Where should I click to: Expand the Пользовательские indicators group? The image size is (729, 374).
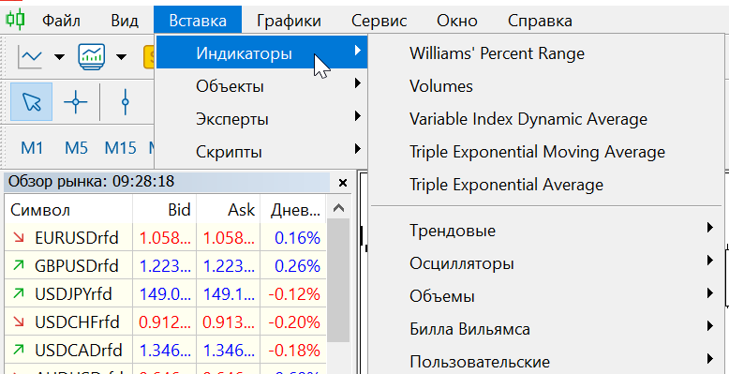tap(546, 362)
